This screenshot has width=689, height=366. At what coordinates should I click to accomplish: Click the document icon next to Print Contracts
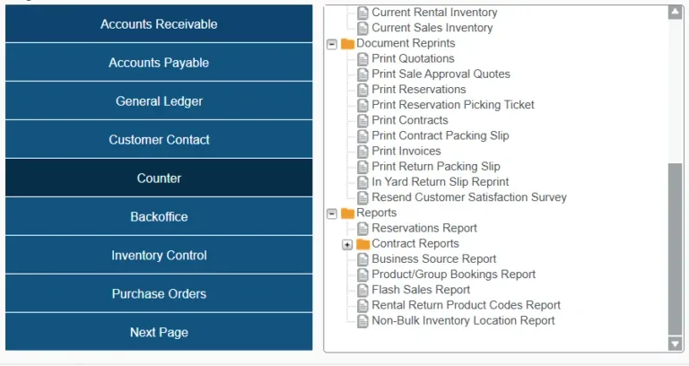(362, 120)
